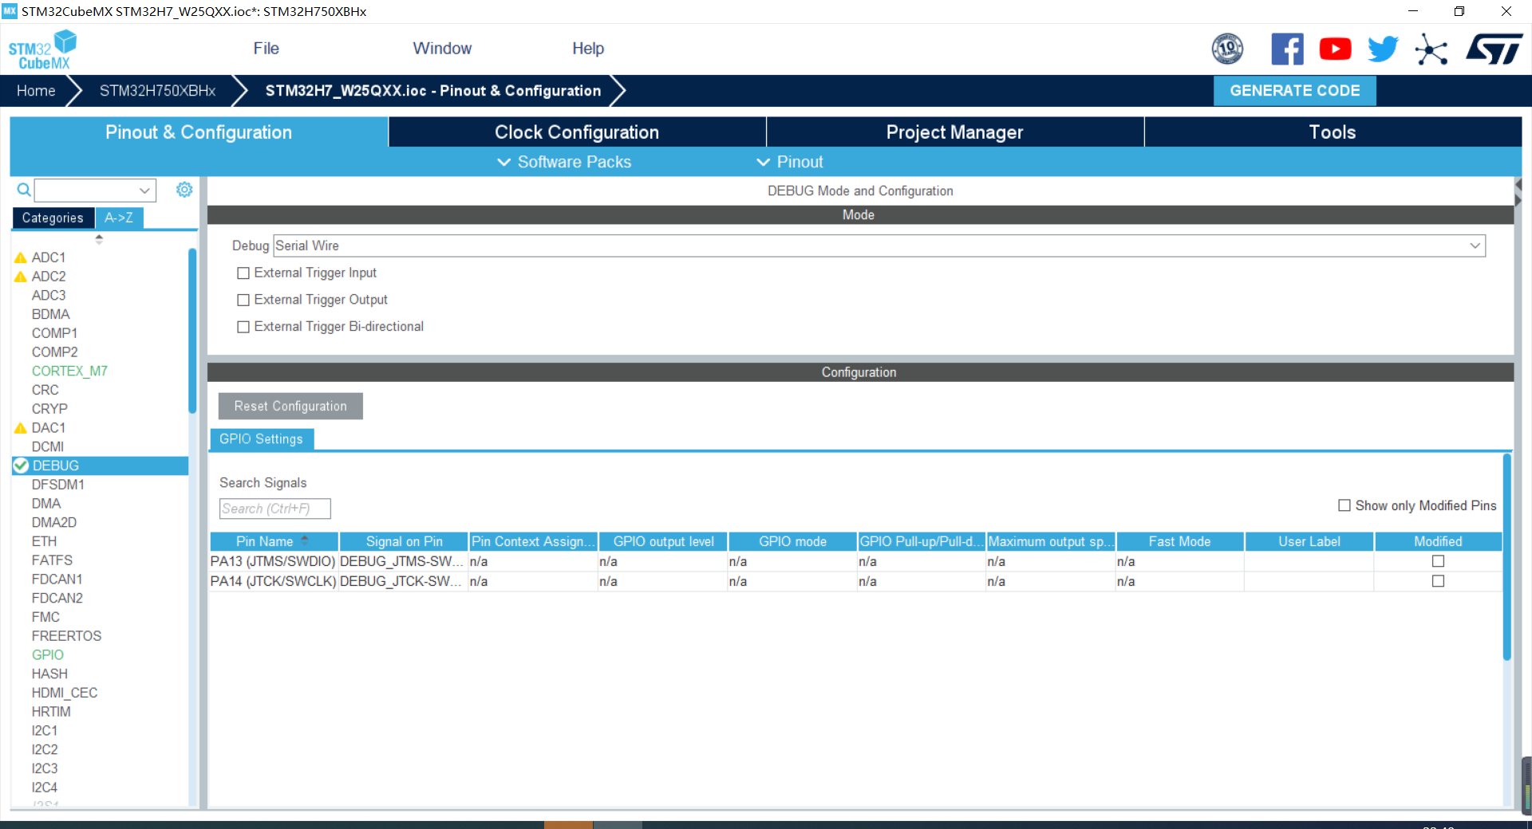Click the PA14 (JTCK/SWCLK) pin cell
The width and height of the screenshot is (1532, 829).
pos(273,581)
